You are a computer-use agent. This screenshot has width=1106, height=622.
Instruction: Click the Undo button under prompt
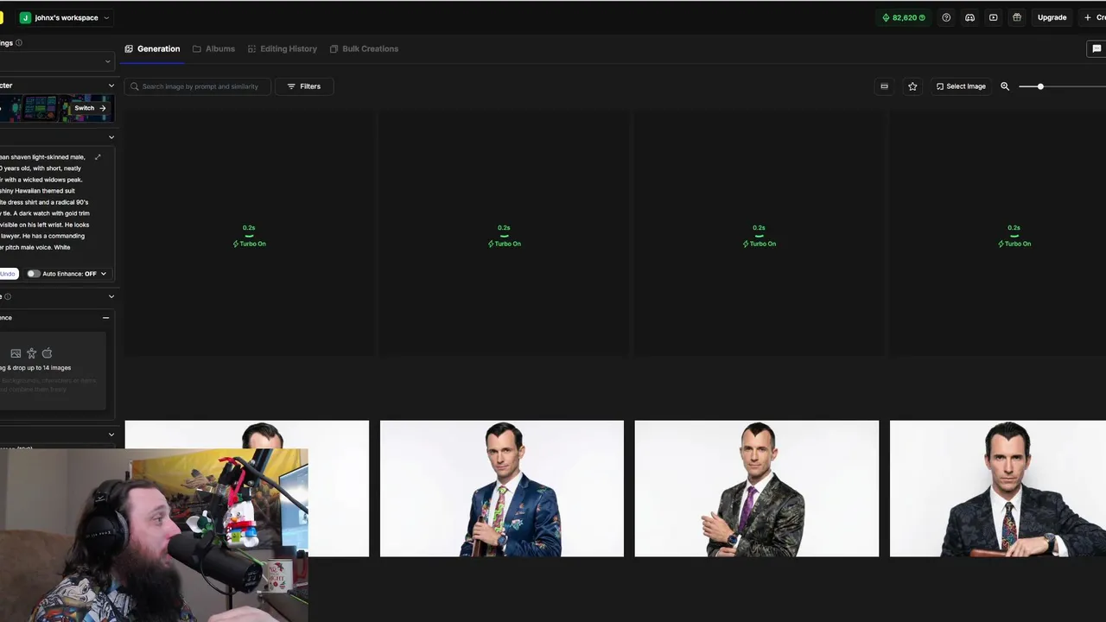pyautogui.click(x=8, y=274)
